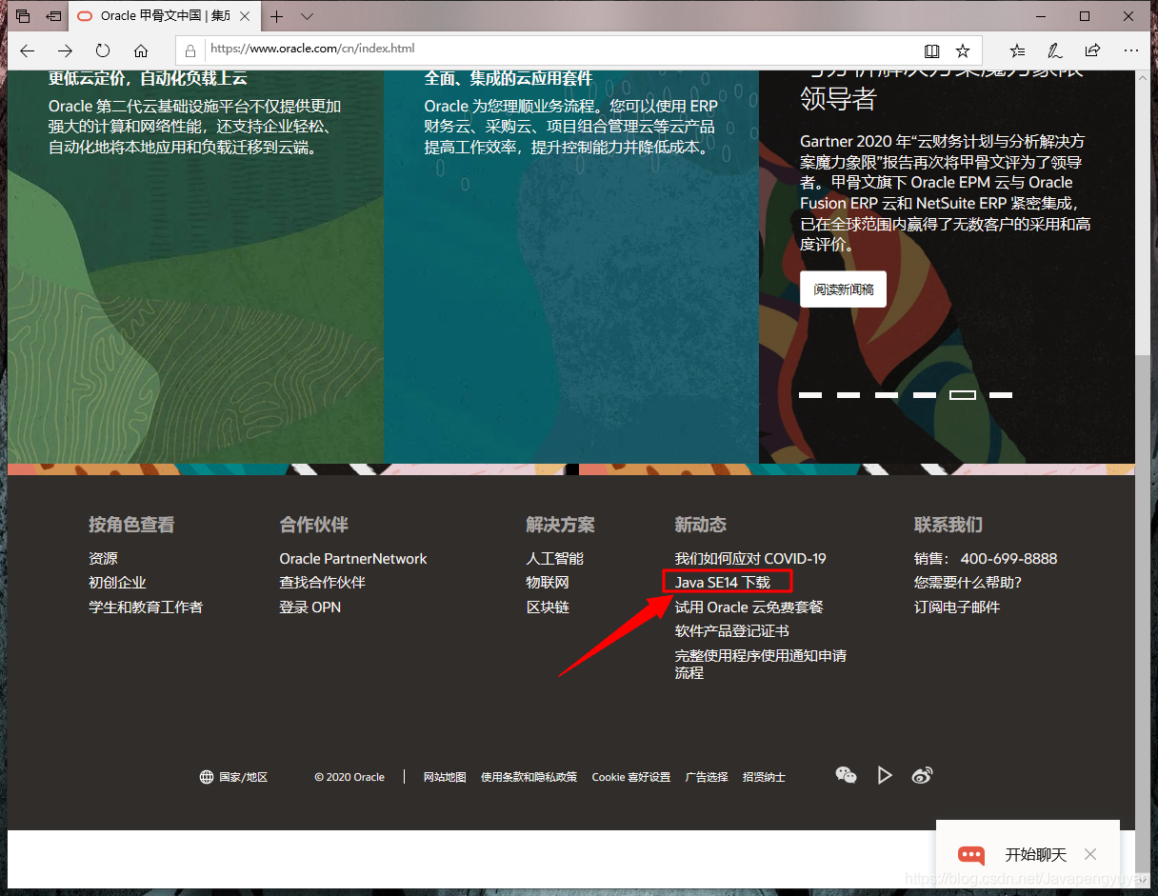Open tabs you've set aside
Image resolution: width=1158 pixels, height=896 pixels.
point(24,16)
